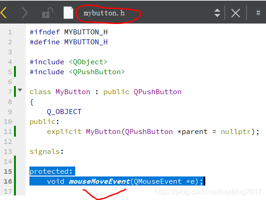Click line number 16 in gutter

pos(8,181)
